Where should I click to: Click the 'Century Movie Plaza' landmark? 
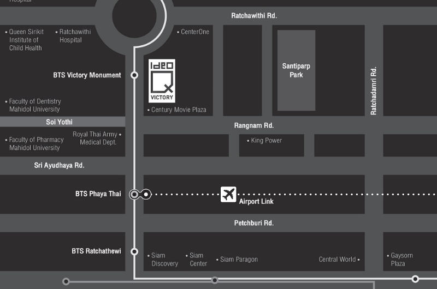tap(176, 110)
